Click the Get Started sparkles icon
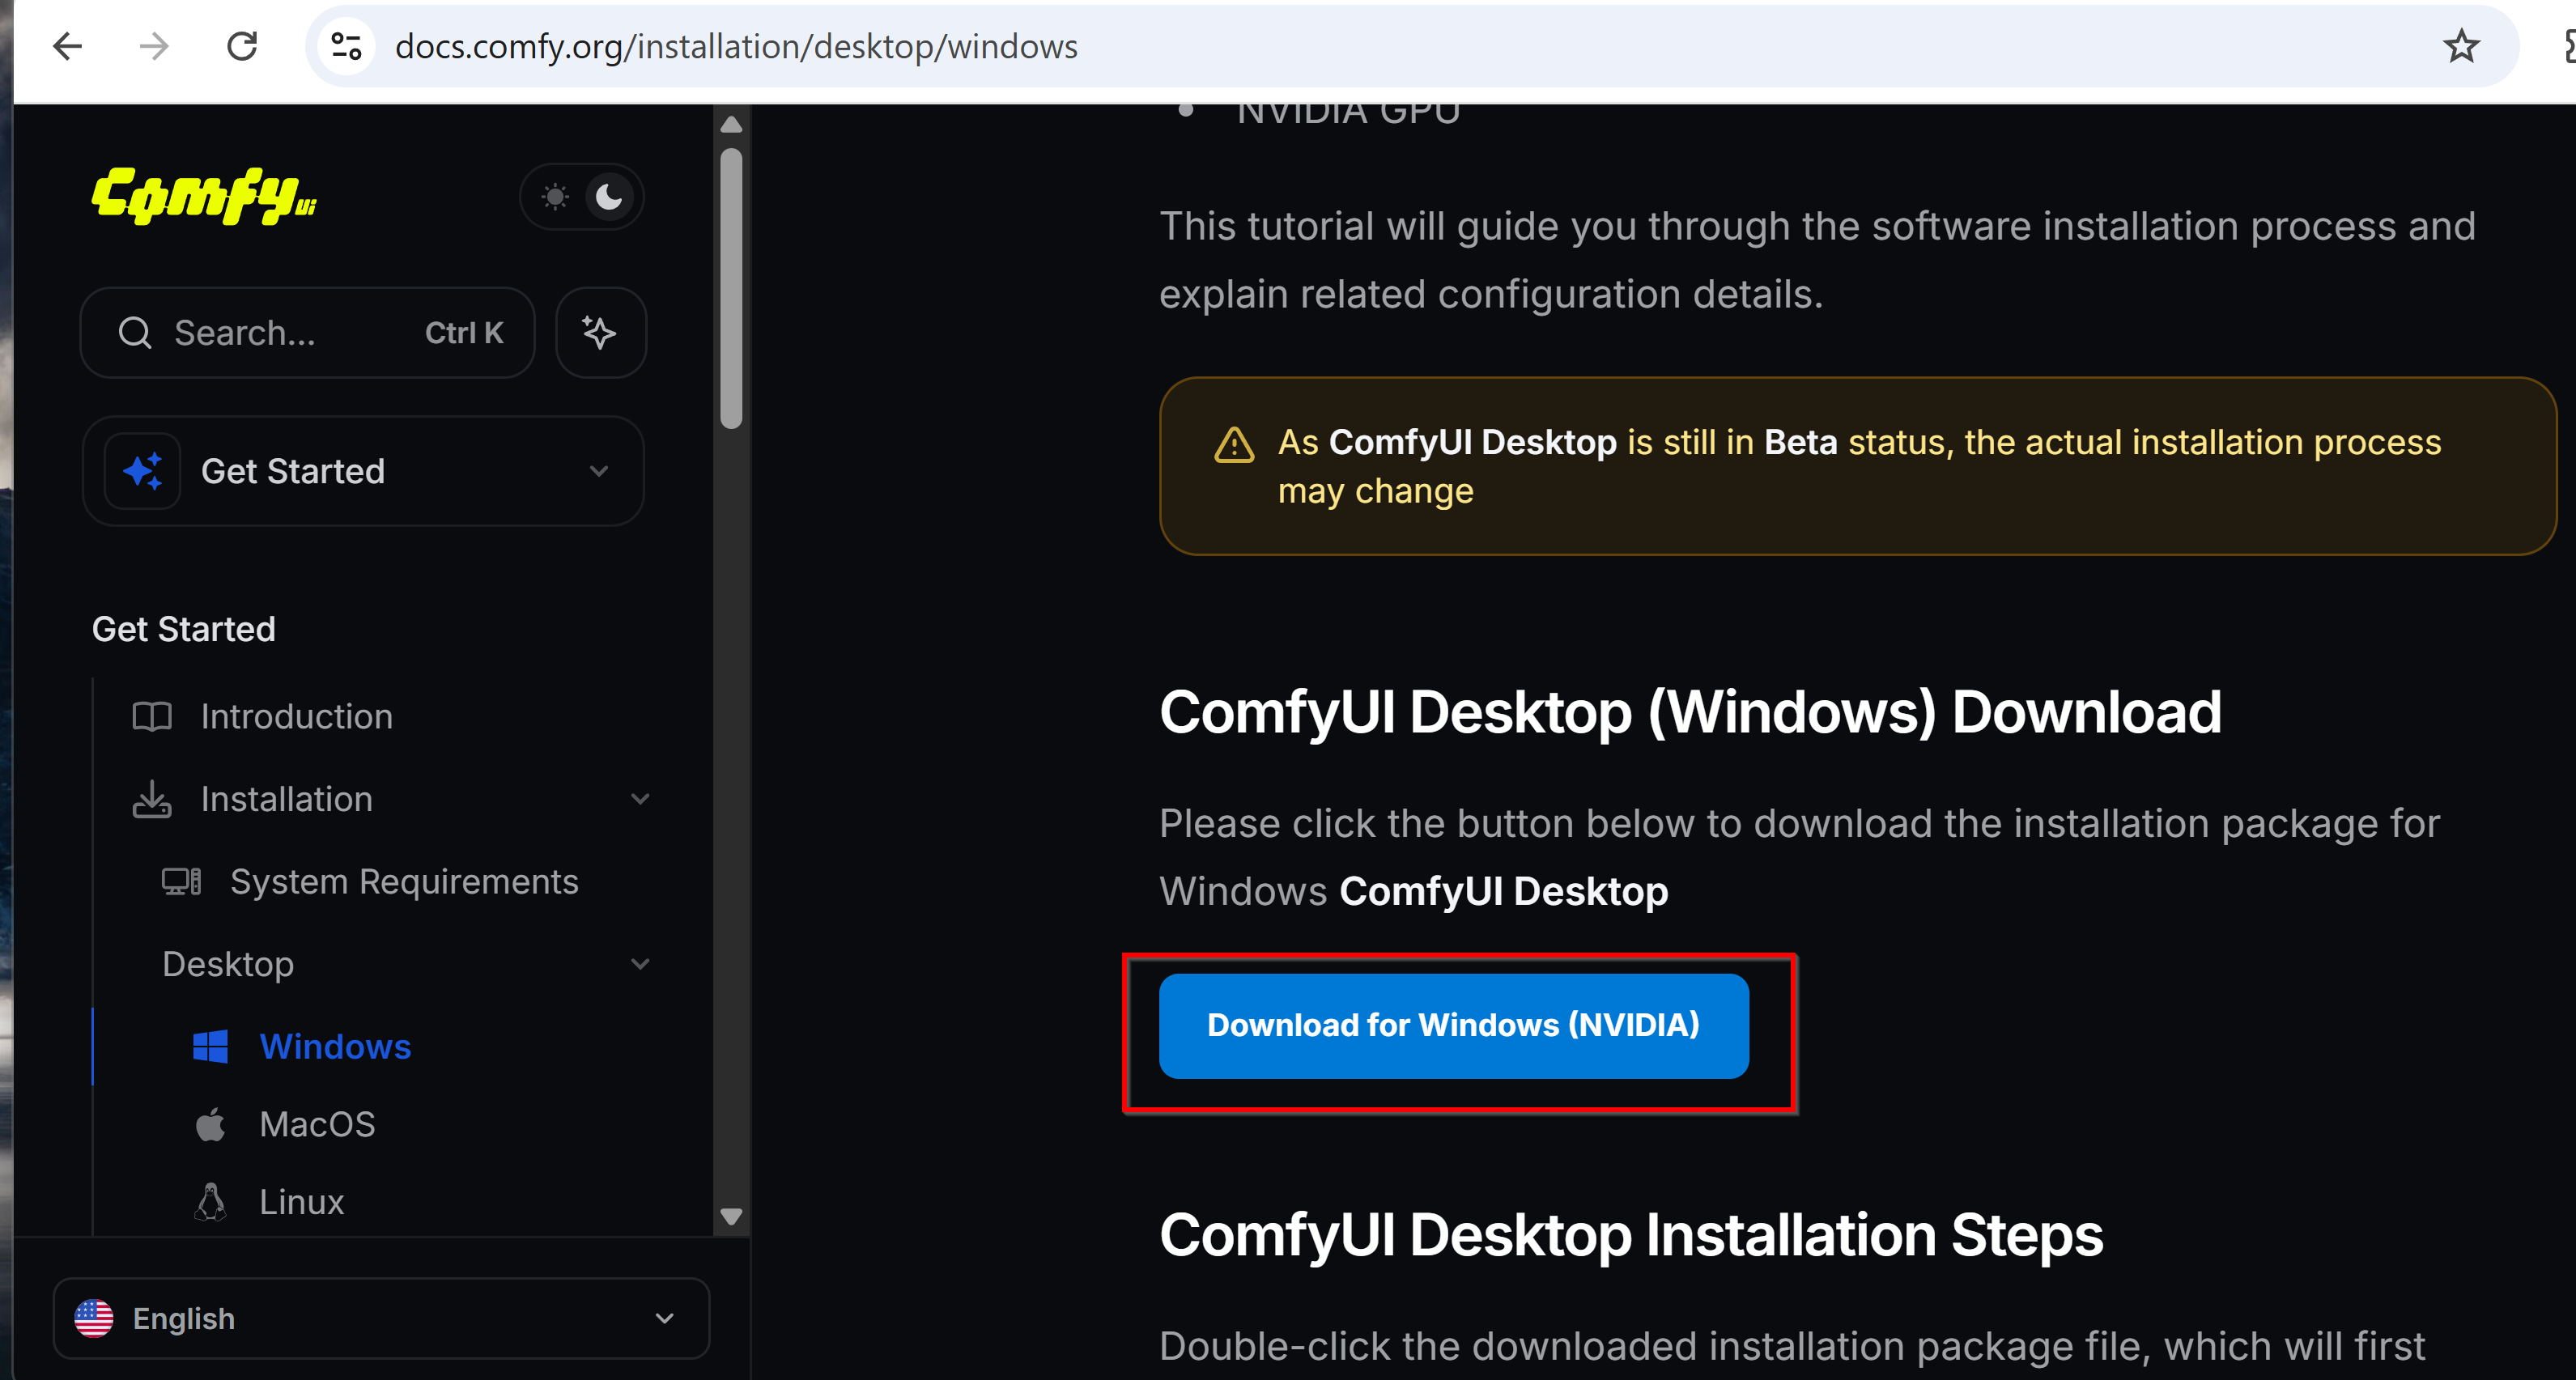Viewport: 2576px width, 1380px height. [143, 471]
